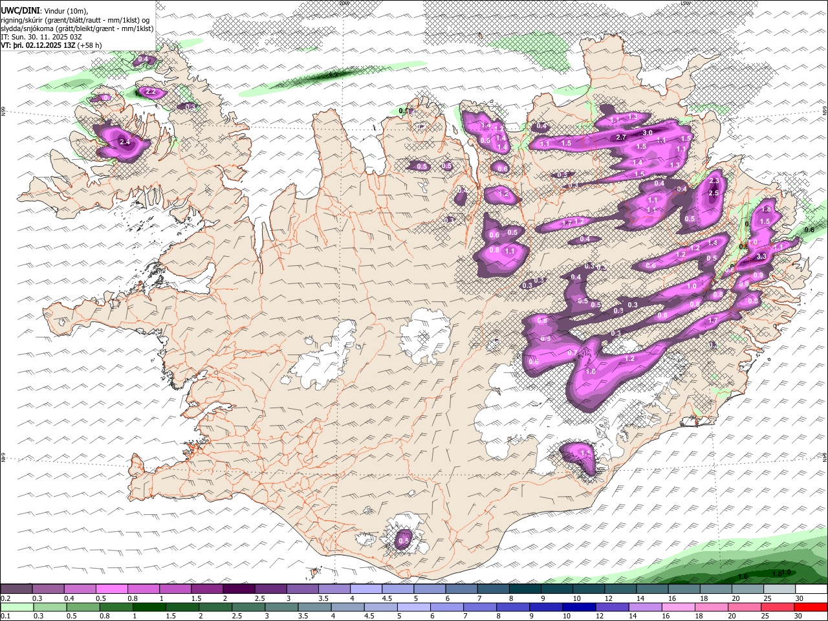
Task: Select the bottom-row pink swatch starting at 18
Action: click(712, 607)
